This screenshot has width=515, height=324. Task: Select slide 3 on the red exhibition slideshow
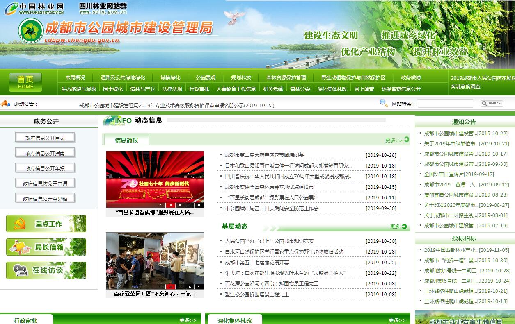(x=180, y=205)
